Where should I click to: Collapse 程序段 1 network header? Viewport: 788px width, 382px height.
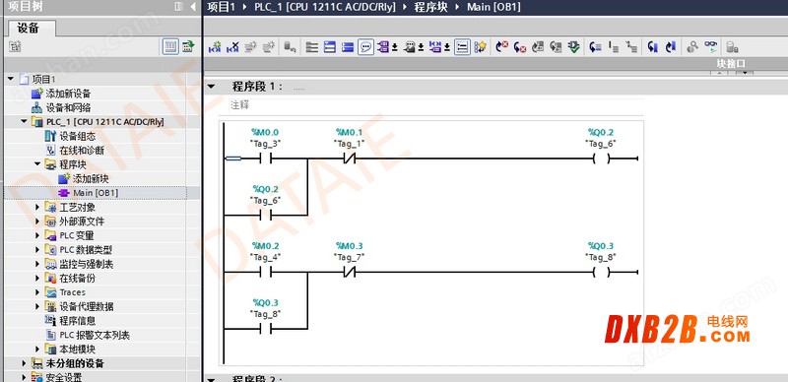click(212, 87)
